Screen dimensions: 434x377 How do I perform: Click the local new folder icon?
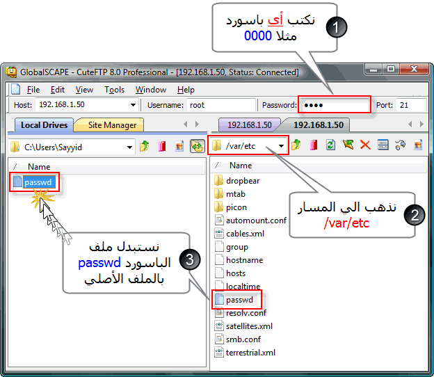click(x=179, y=146)
